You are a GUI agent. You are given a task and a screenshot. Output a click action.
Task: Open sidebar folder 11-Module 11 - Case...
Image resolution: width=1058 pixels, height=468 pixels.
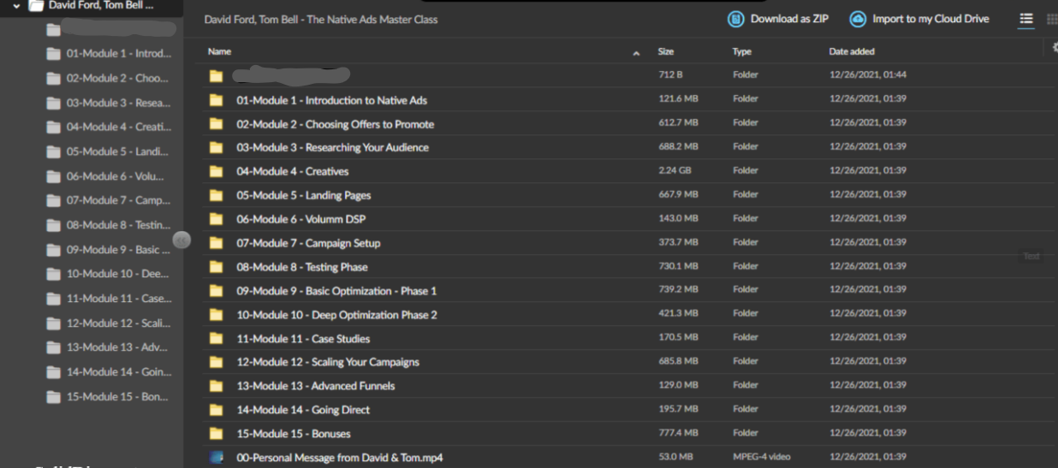(x=109, y=299)
